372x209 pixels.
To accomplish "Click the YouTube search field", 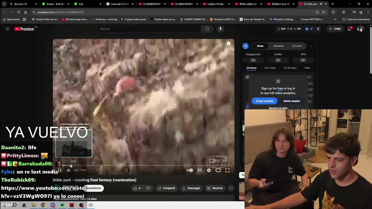I will [x=149, y=29].
